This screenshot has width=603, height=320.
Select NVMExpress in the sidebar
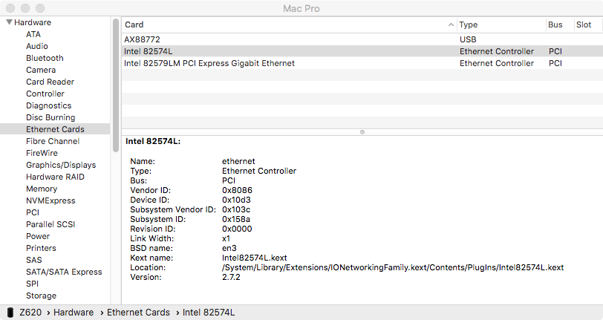pyautogui.click(x=50, y=200)
